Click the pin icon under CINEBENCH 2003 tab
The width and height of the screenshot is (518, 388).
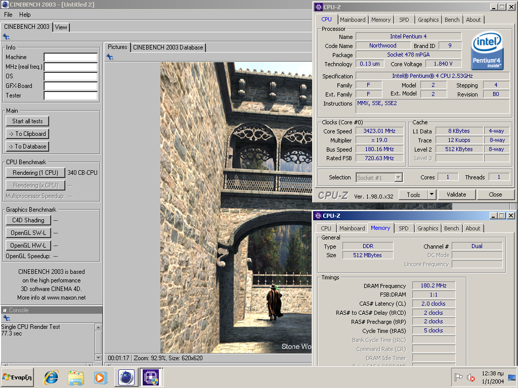pyautogui.click(x=6, y=36)
